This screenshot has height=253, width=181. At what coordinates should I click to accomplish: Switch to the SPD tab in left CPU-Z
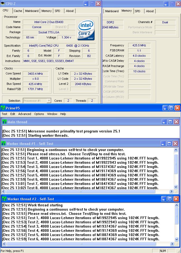pos(57,11)
